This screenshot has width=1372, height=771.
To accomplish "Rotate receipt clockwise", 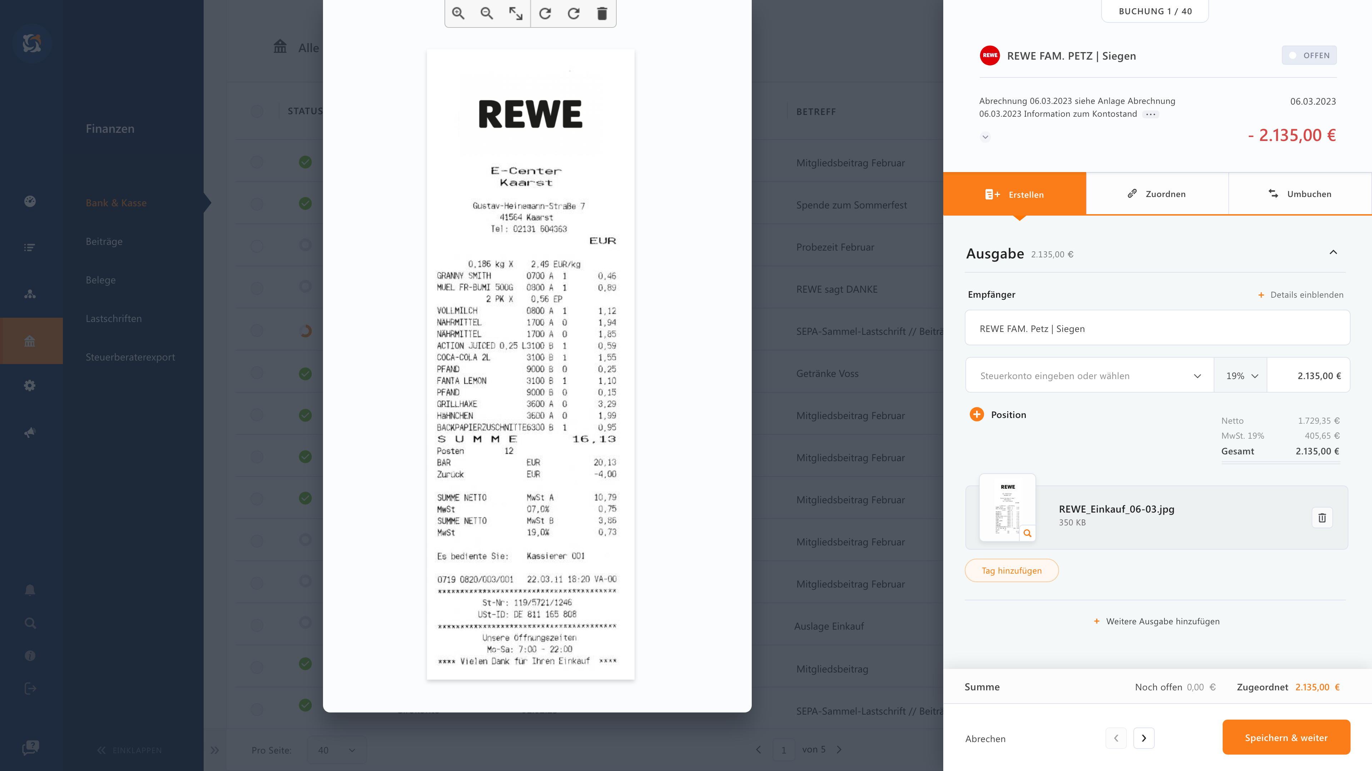I will [x=573, y=13].
